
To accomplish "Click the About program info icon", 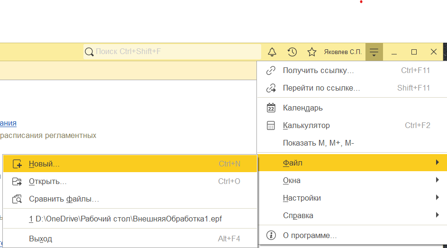I will click(271, 235).
